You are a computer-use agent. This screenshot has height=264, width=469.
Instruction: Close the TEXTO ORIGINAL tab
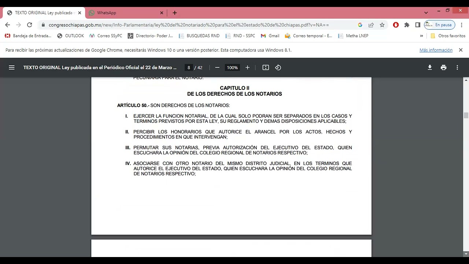[80, 13]
